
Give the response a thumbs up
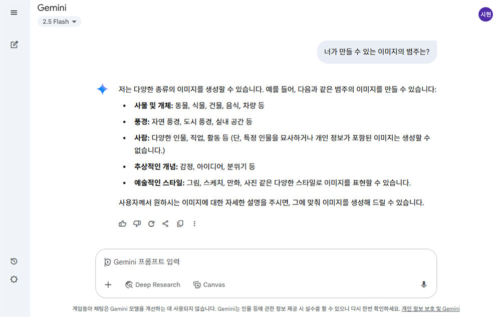point(122,223)
